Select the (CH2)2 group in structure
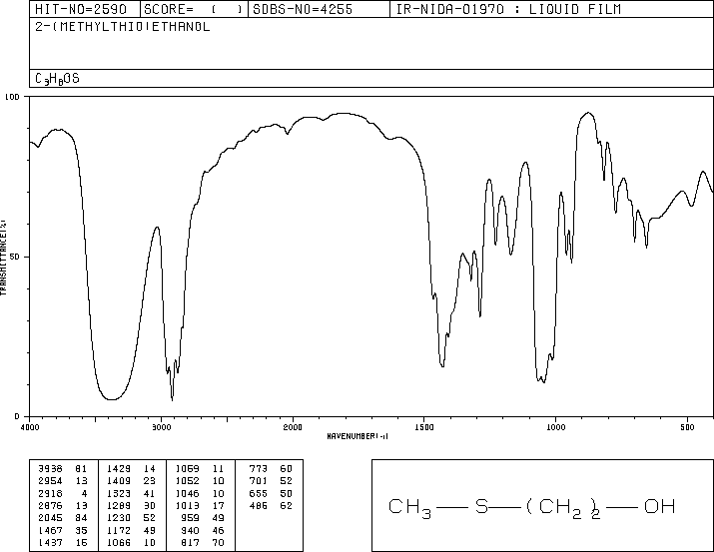This screenshot has width=714, height=552. (x=563, y=508)
